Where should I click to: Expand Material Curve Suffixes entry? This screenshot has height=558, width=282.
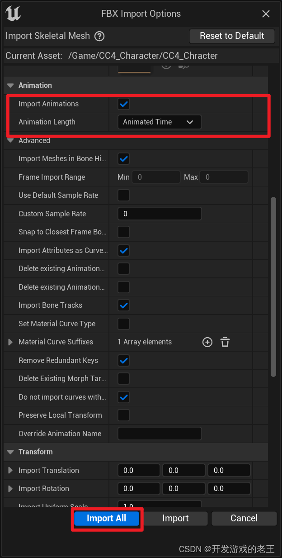click(x=10, y=342)
